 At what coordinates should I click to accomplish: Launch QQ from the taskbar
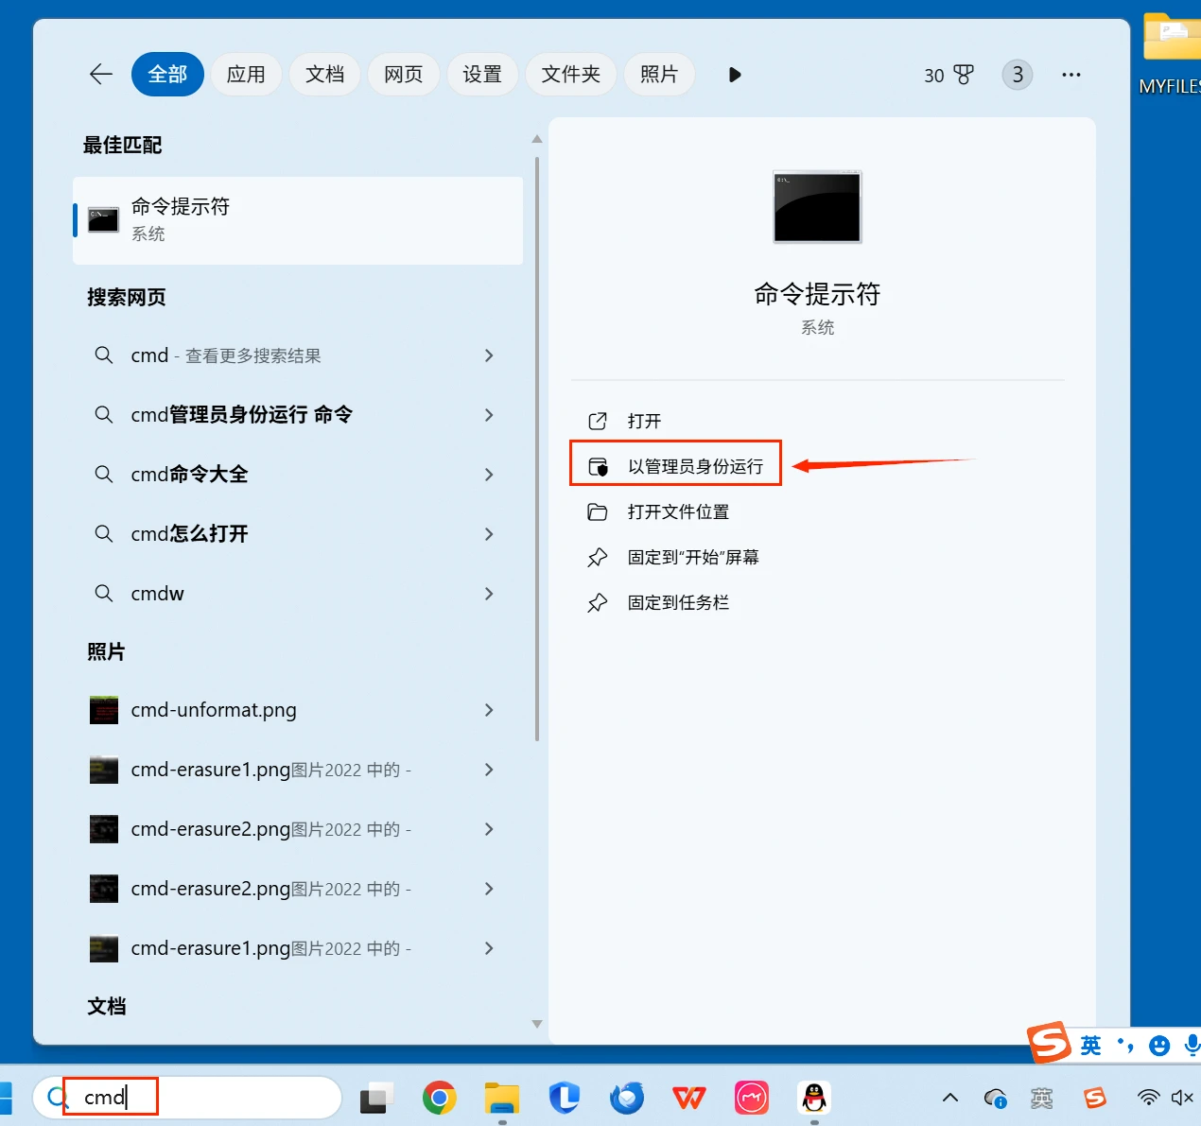[x=814, y=1098]
